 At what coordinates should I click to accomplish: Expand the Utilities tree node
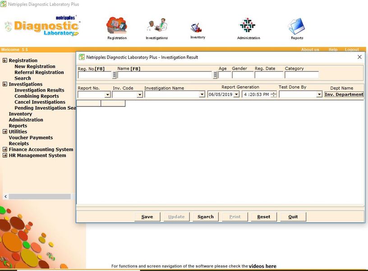click(x=5, y=131)
